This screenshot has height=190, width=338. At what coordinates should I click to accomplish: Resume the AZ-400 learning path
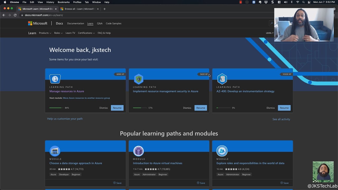tap(284, 108)
